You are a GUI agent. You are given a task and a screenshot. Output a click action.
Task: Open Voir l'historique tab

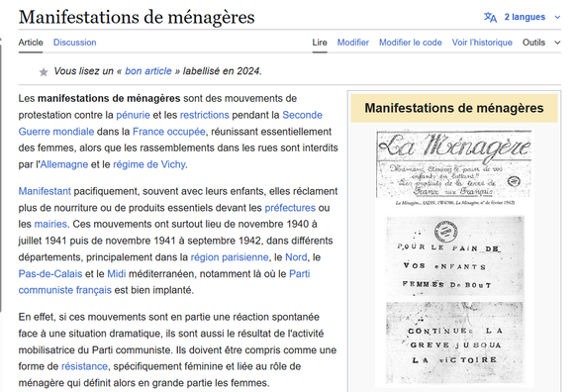pyautogui.click(x=482, y=43)
